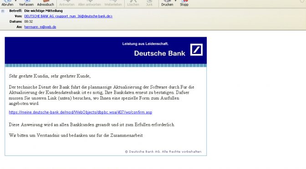Click the Weiterleiten forward button
This screenshot has height=169, width=306.
click(113, 3)
